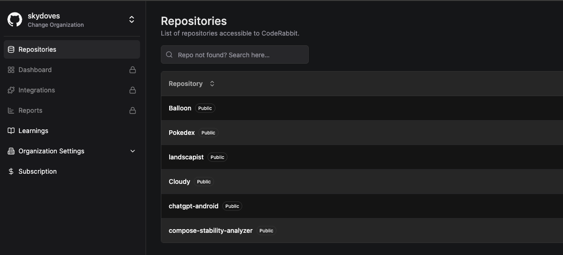Click the Reports chart icon
The image size is (563, 255).
[x=11, y=110]
